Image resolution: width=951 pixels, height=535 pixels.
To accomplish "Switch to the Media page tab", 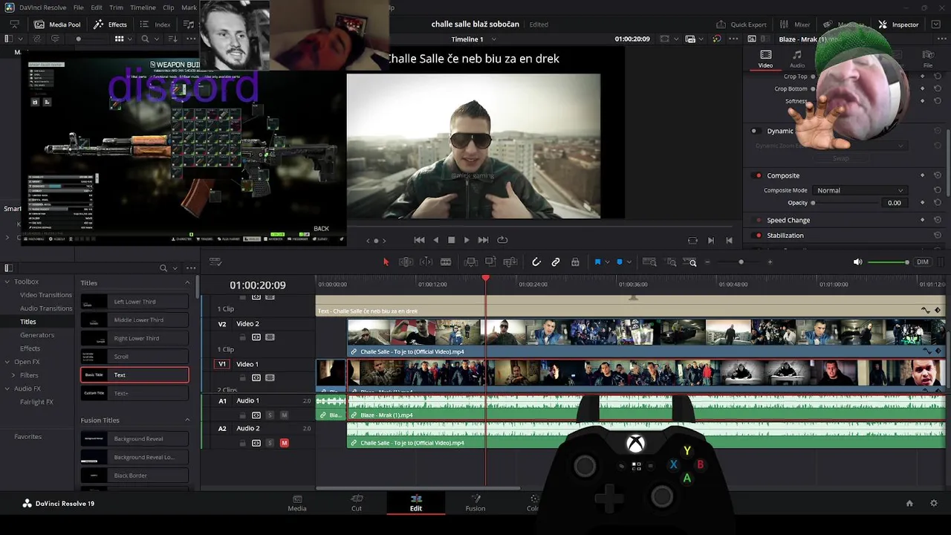I will [x=297, y=503].
